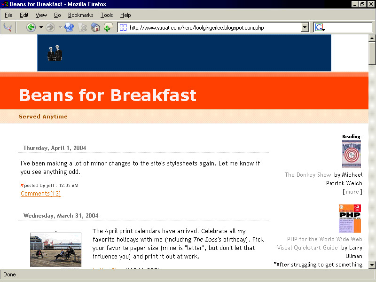Open the Comments(13) link
The height and width of the screenshot is (282, 376).
click(x=40, y=194)
